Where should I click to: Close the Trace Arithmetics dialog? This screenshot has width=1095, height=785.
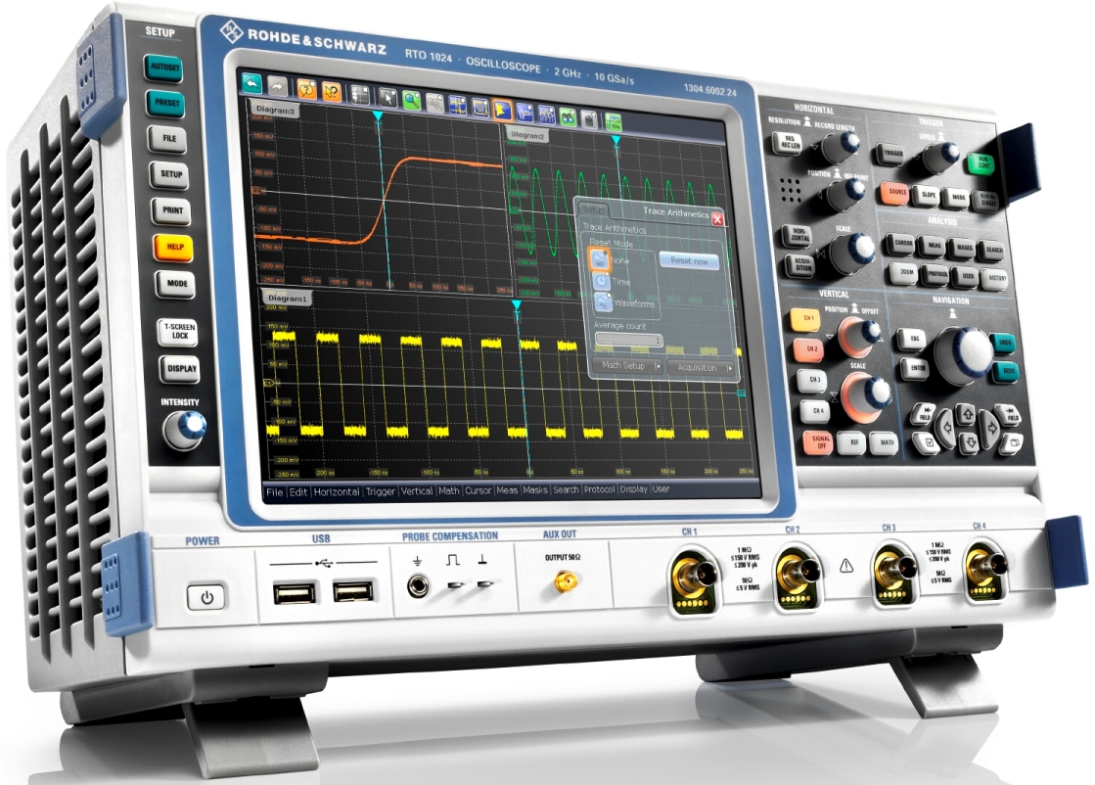point(717,220)
